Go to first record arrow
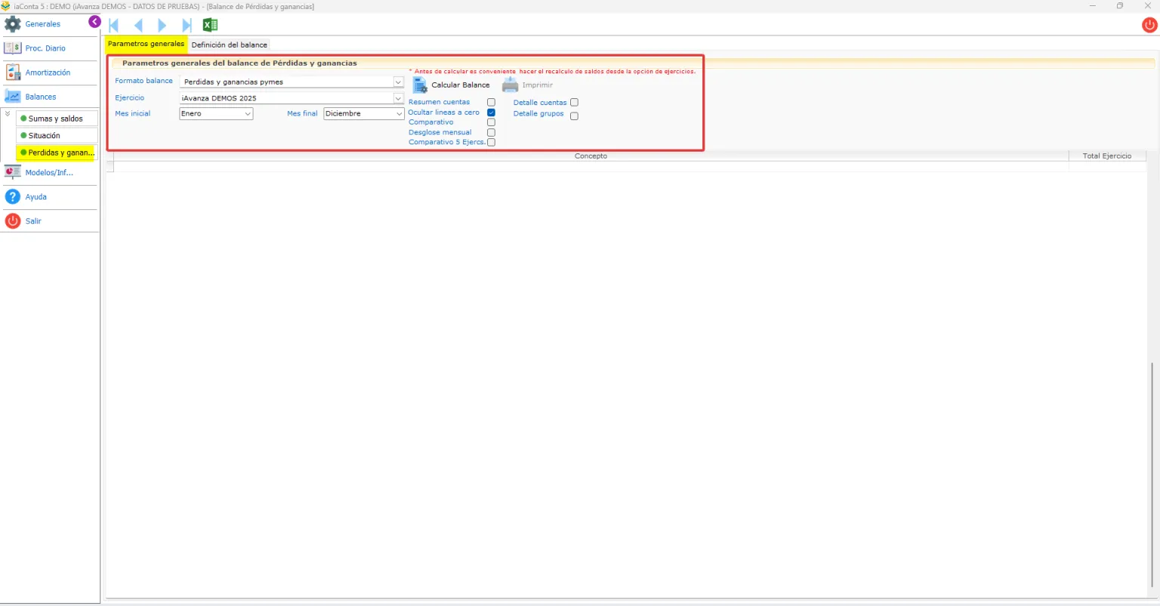This screenshot has height=606, width=1160. (x=114, y=25)
